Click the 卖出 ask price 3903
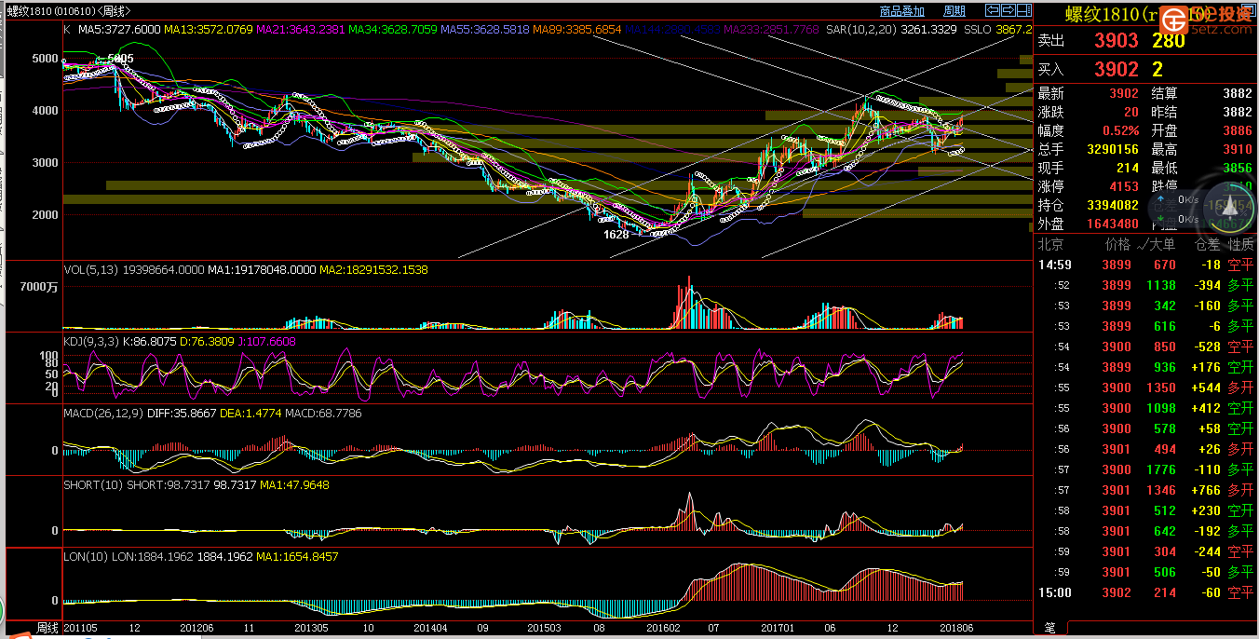This screenshot has height=639, width=1259. point(1116,40)
